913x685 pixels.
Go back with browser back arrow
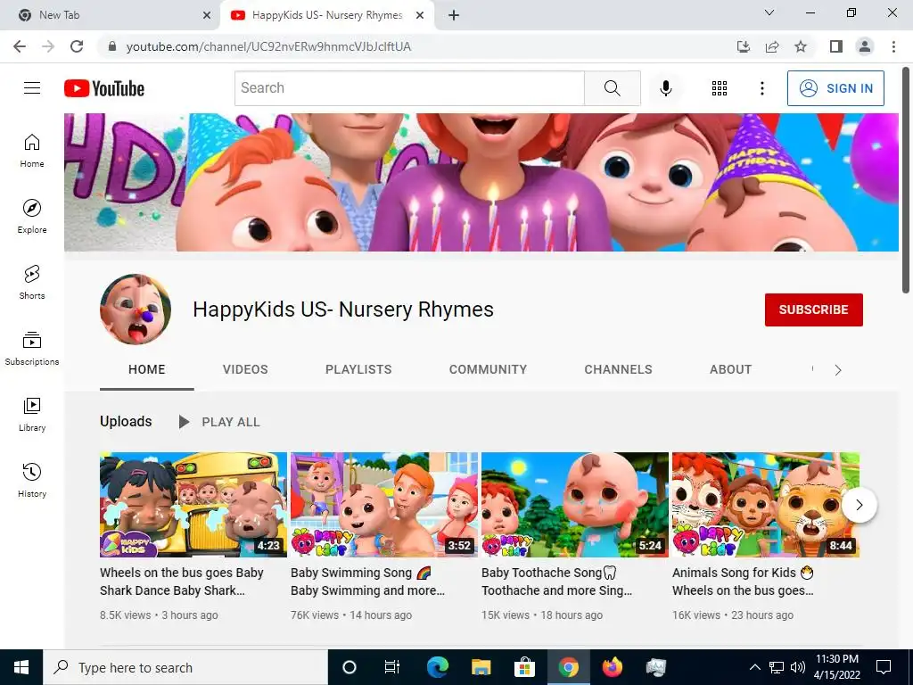tap(20, 46)
